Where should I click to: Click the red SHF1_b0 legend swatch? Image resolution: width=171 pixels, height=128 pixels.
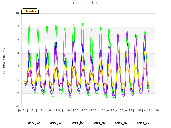click(x=24, y=123)
